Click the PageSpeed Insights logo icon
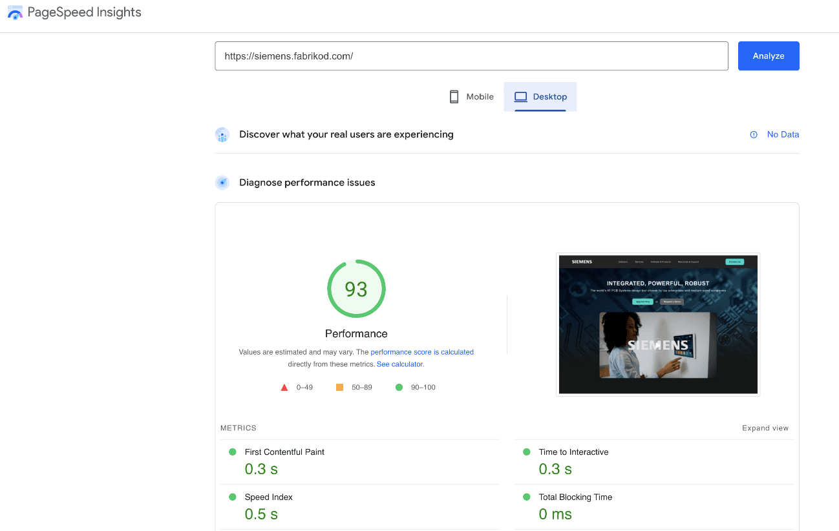The image size is (839, 531). point(15,12)
